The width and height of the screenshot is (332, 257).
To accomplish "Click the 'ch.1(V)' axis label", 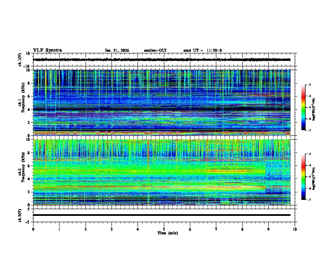I will [x=20, y=60].
